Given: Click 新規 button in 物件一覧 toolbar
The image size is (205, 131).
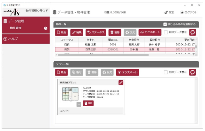Looking at the screenshot, I should click(61, 32).
